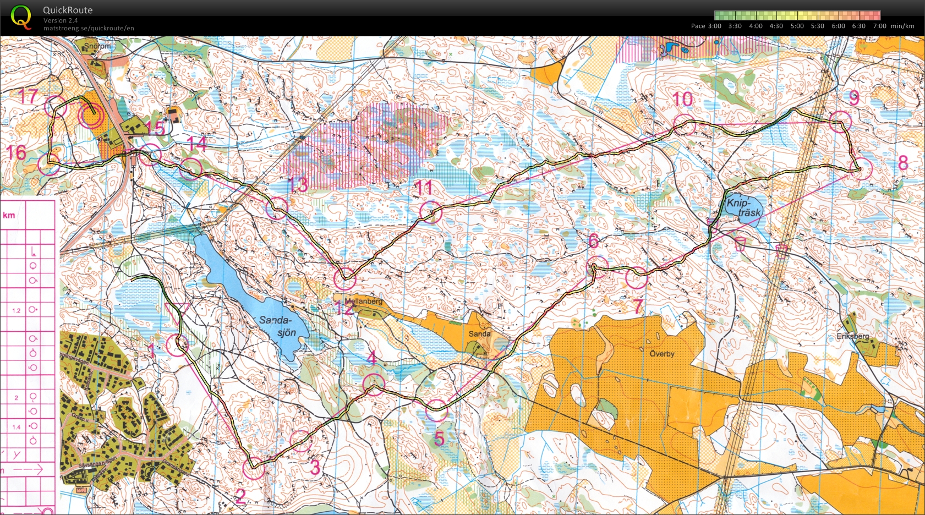Click control circle 3 on the course
The height and width of the screenshot is (515, 925).
300,441
